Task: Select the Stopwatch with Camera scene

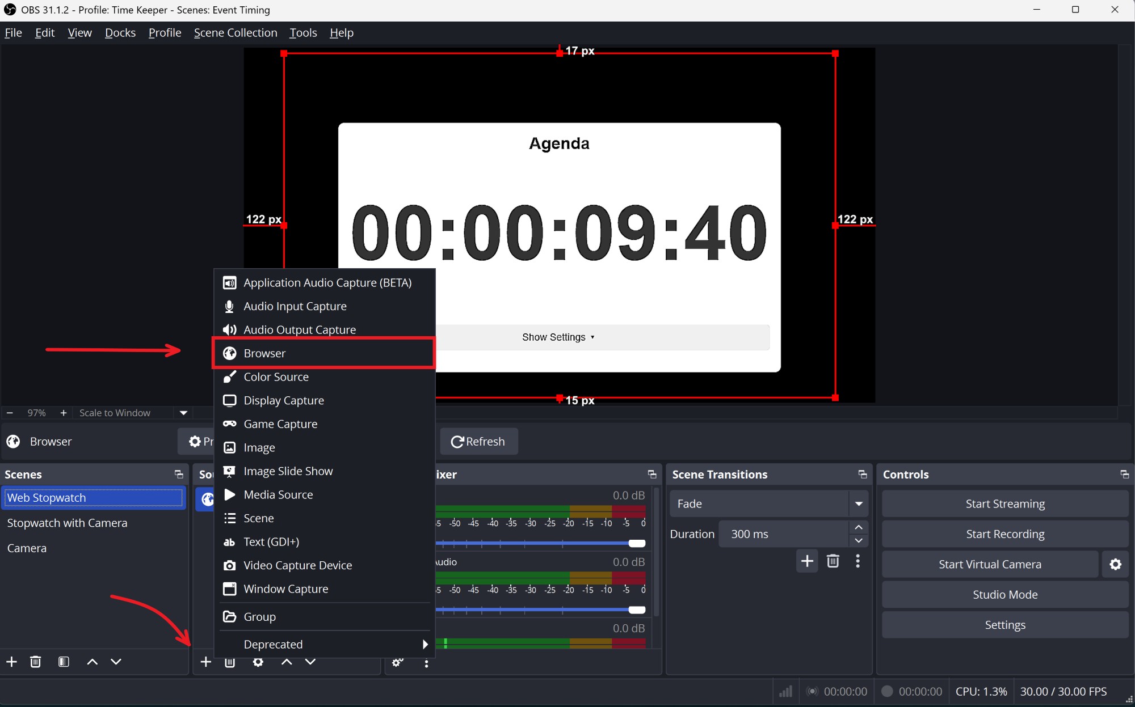Action: 67,523
